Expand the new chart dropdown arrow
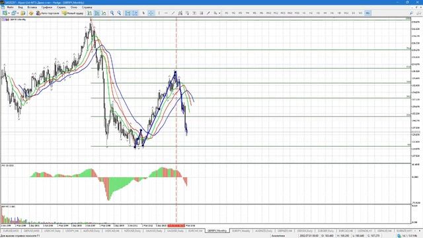Viewport: 423px width, 238px height. 9,13
